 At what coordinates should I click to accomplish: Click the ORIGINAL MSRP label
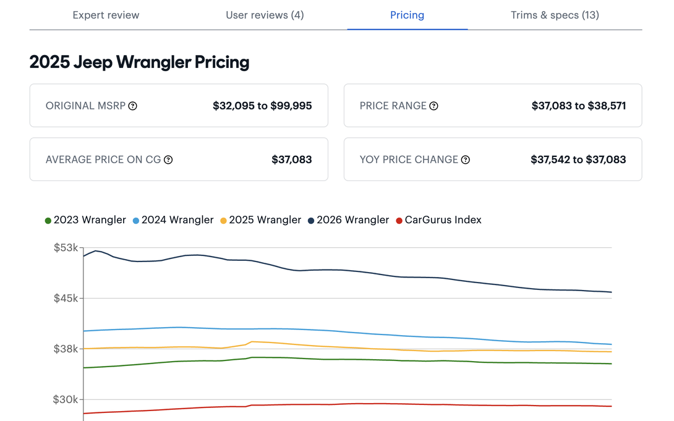(x=85, y=106)
